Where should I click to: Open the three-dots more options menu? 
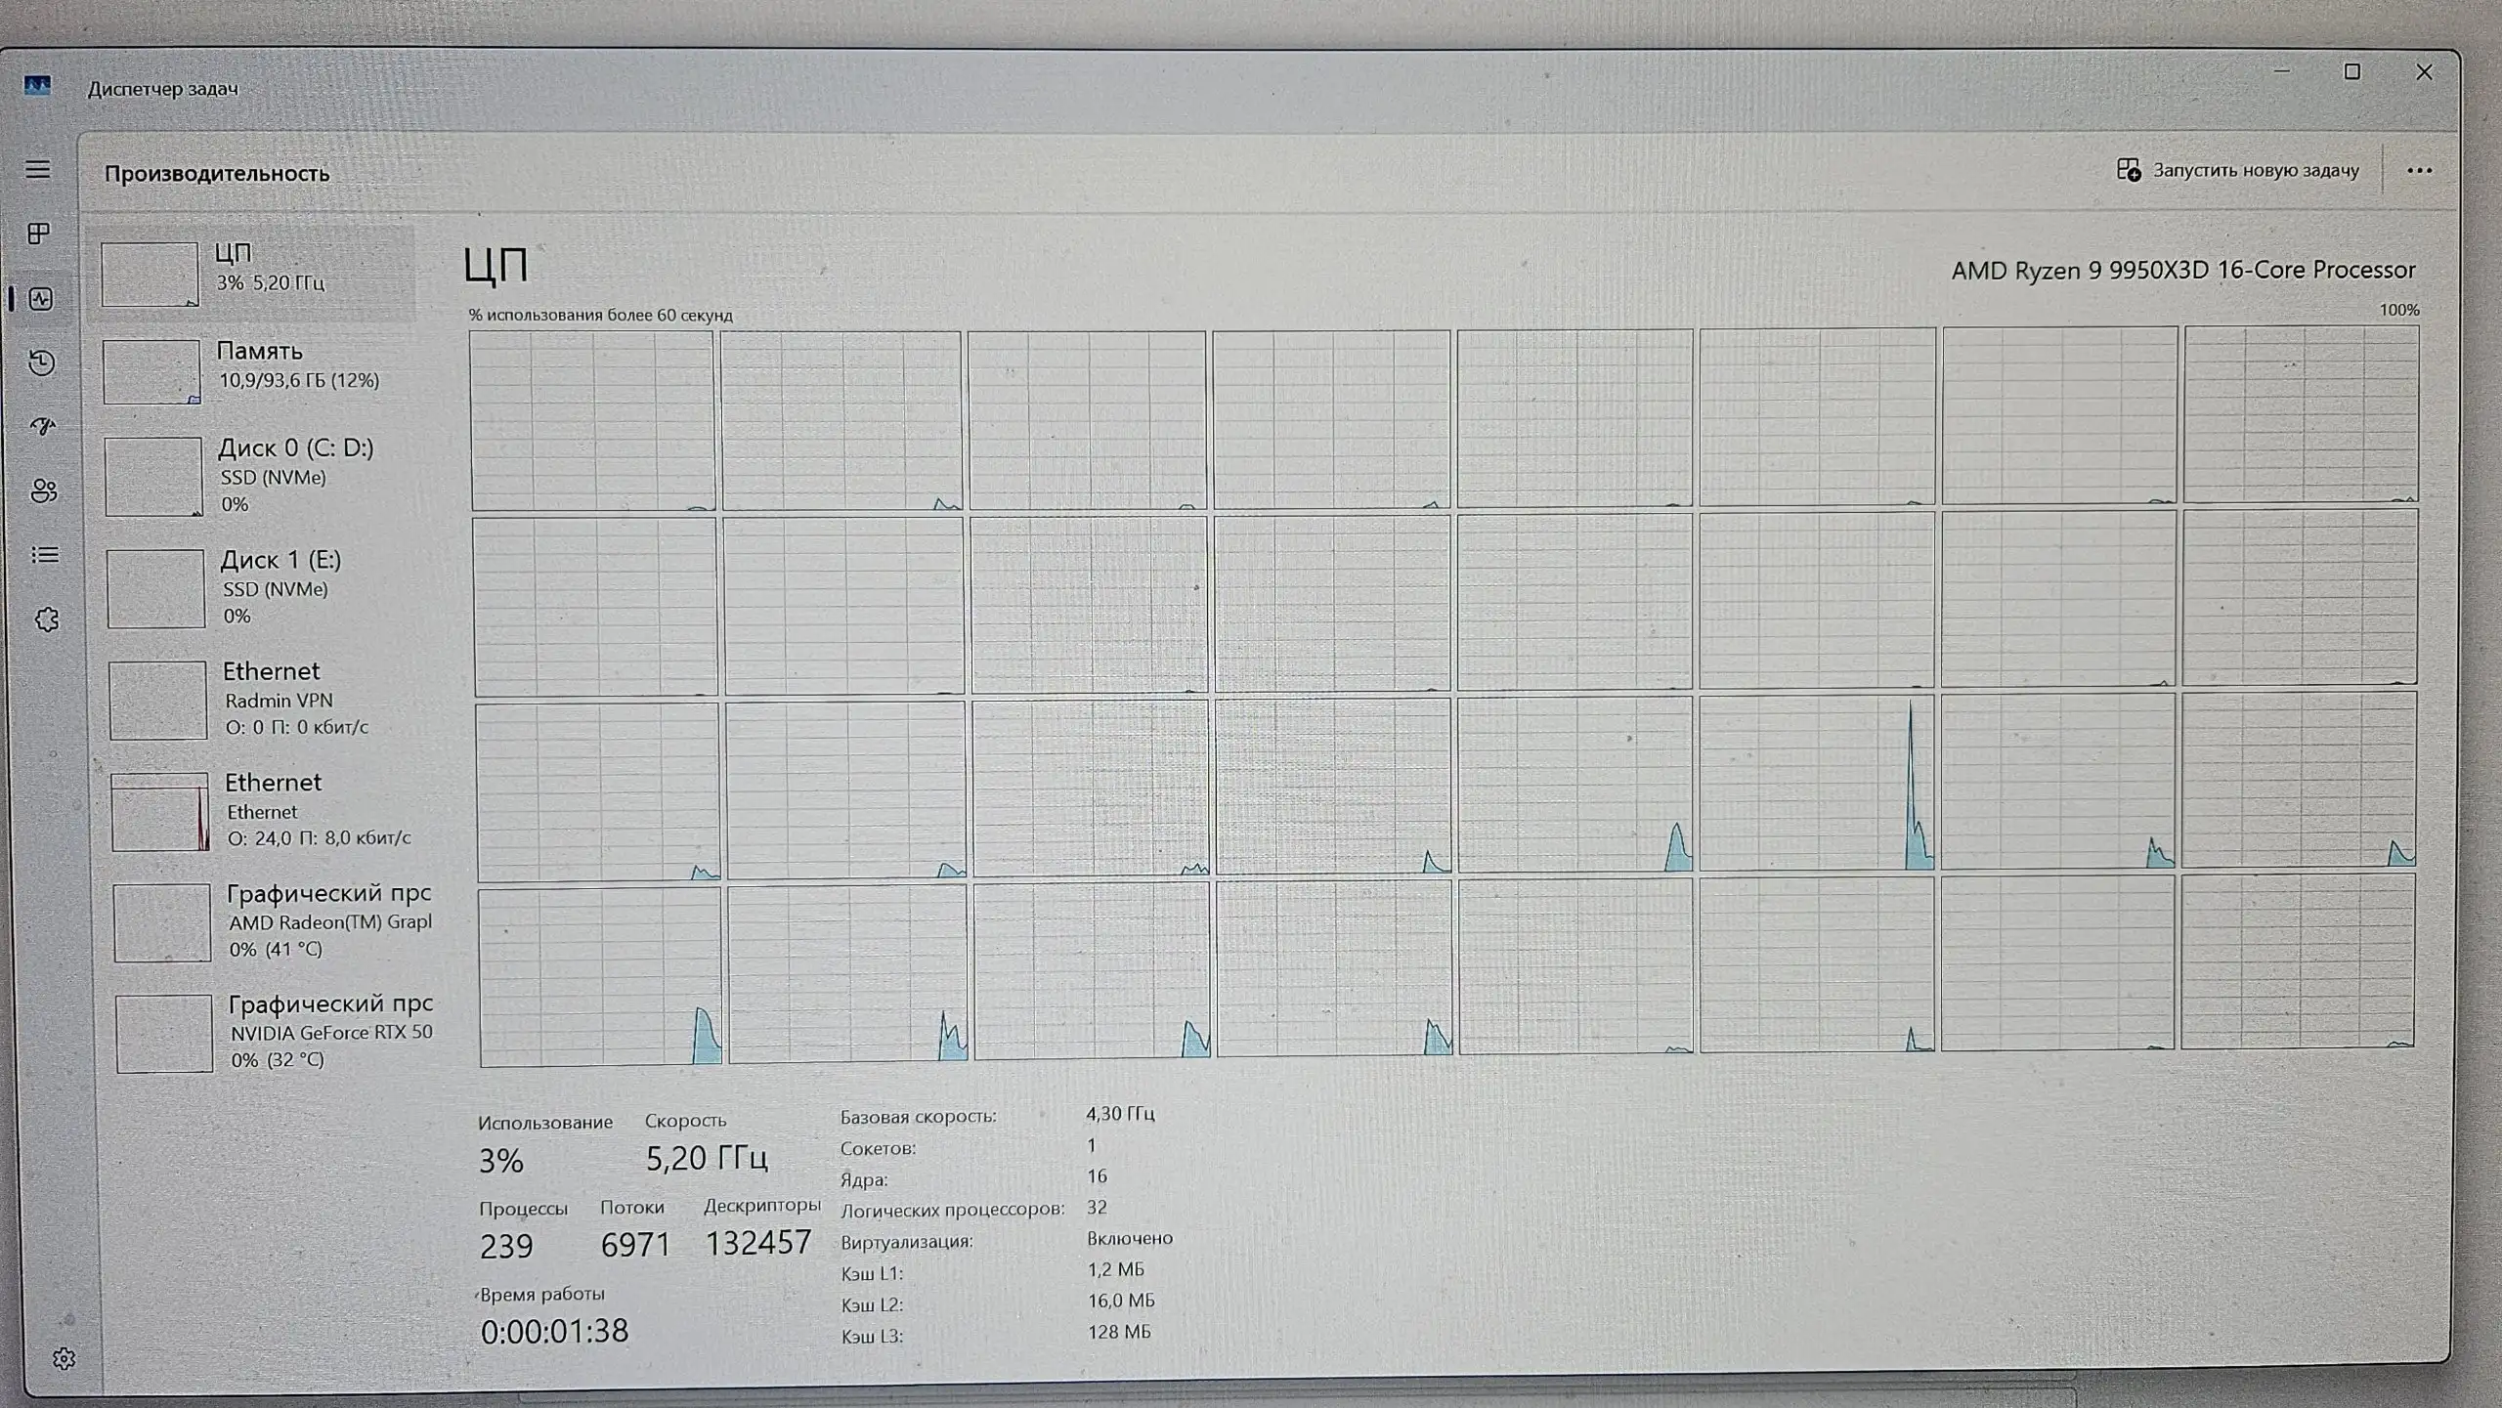click(2420, 170)
